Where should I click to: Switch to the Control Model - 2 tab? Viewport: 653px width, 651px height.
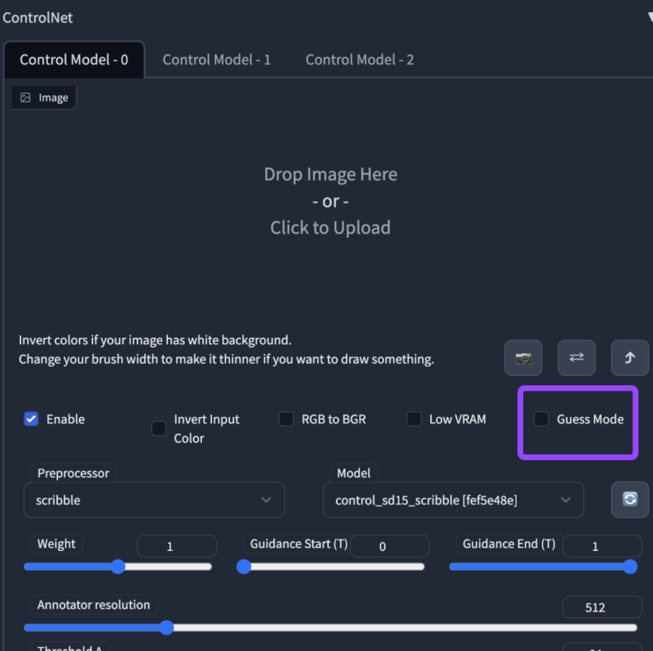coord(359,60)
